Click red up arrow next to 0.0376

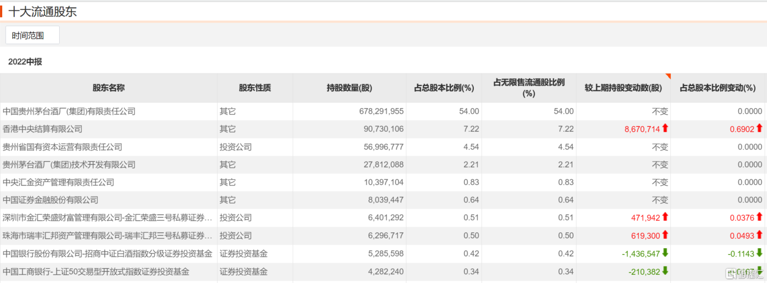point(759,217)
